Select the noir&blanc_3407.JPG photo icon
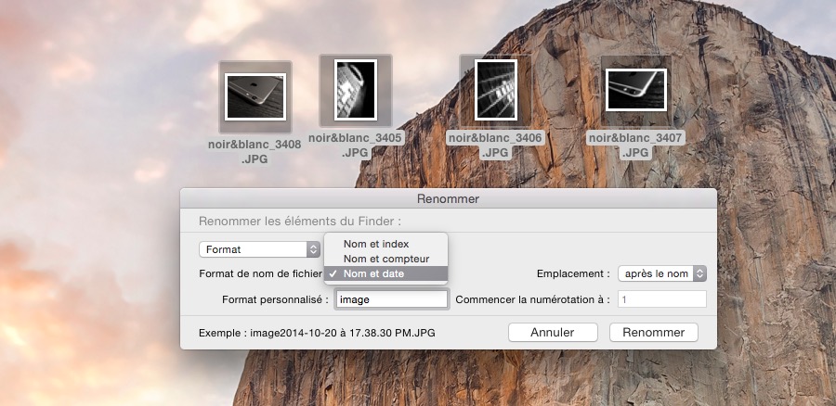 pos(635,90)
